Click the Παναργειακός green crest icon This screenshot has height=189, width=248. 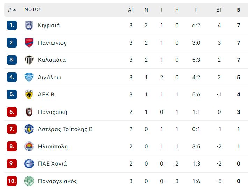[x=29, y=181]
